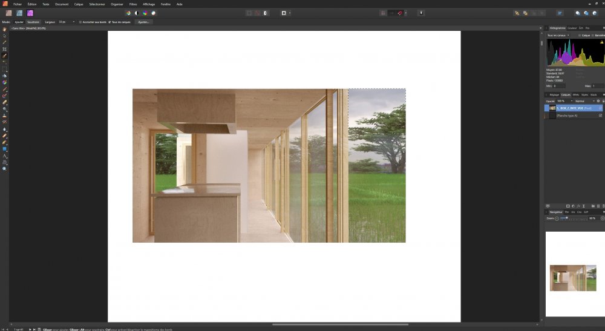Image resolution: width=605 pixels, height=331 pixels.
Task: Click the horizontal canvas scrollbar
Action: click(340, 324)
